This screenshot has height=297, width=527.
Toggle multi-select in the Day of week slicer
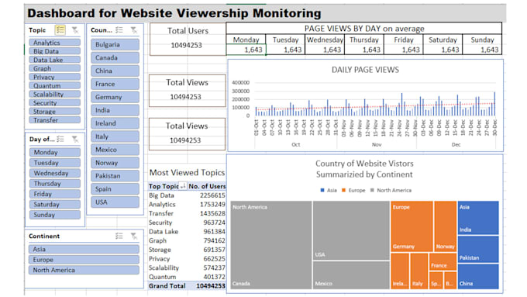click(60, 139)
